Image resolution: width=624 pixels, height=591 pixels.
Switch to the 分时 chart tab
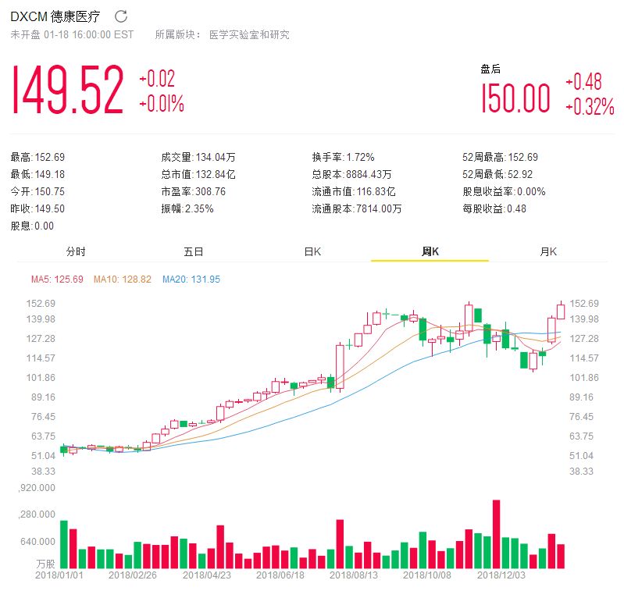[76, 251]
